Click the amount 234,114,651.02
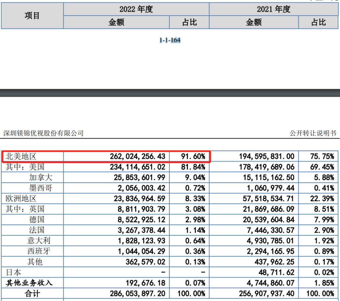 click(x=137, y=167)
